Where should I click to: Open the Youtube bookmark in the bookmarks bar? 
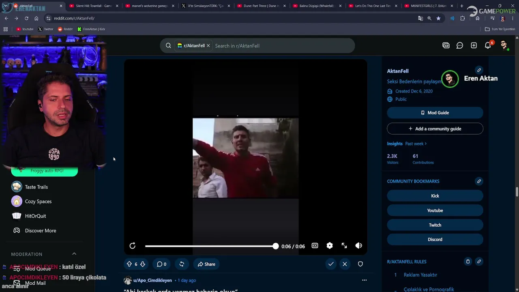click(x=25, y=29)
